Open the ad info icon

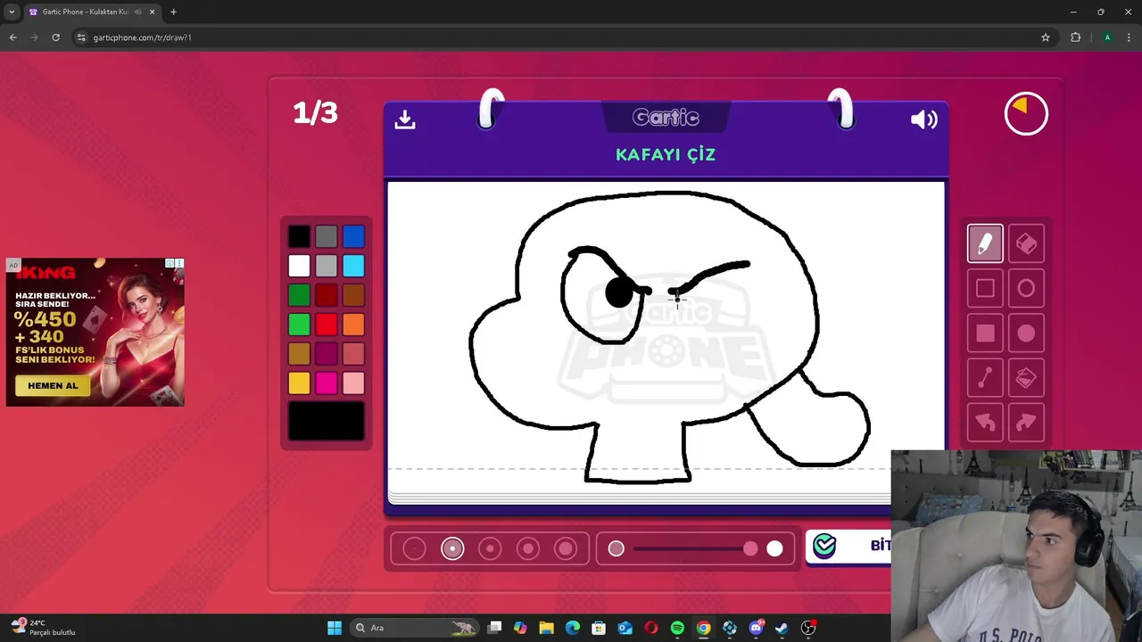pos(170,263)
